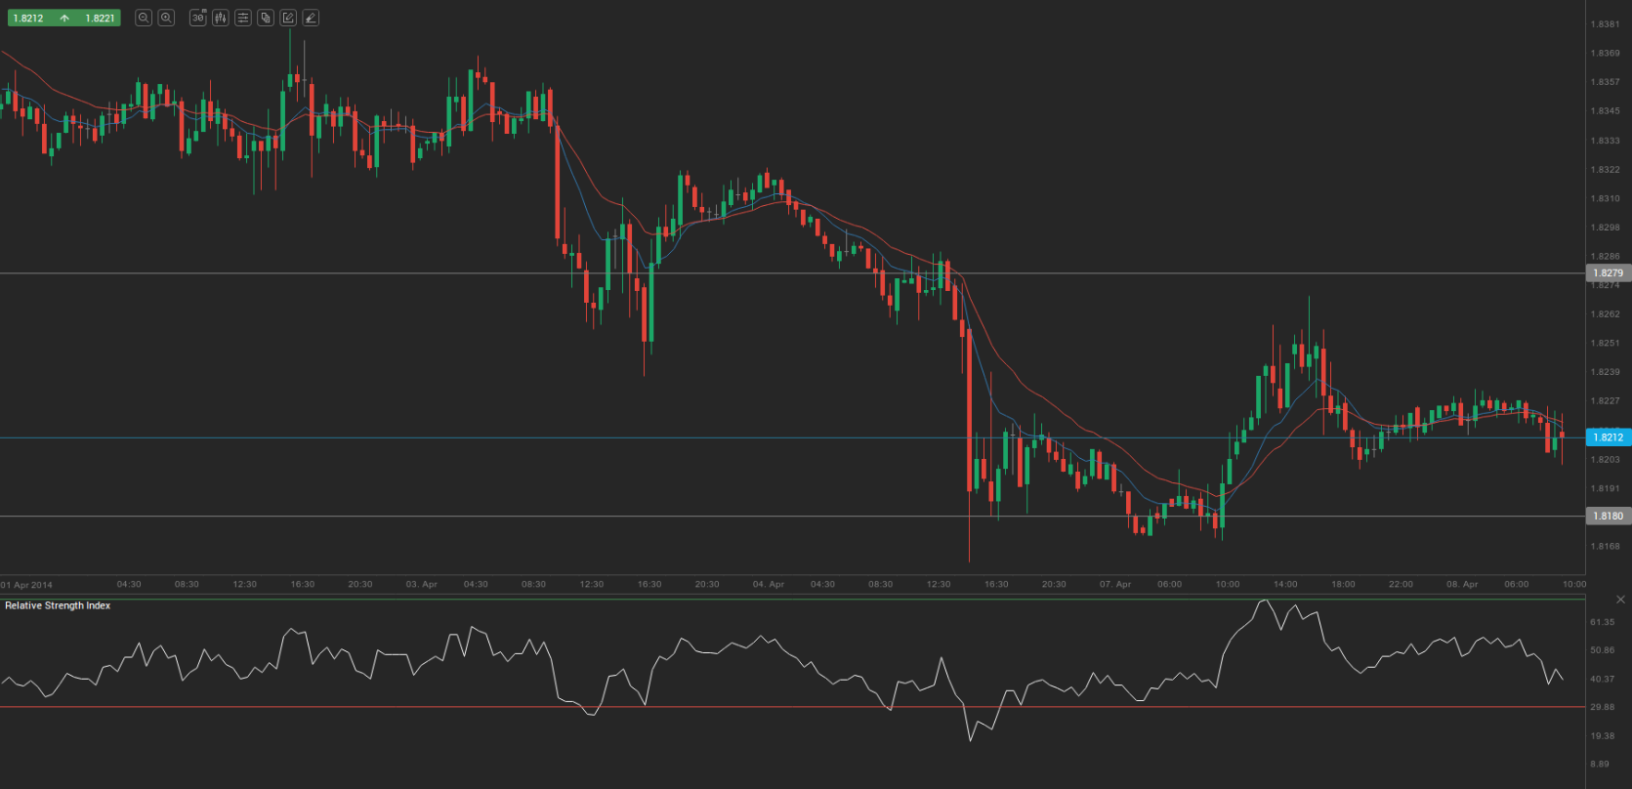Click the 1.8381 price axis value

click(x=1606, y=24)
